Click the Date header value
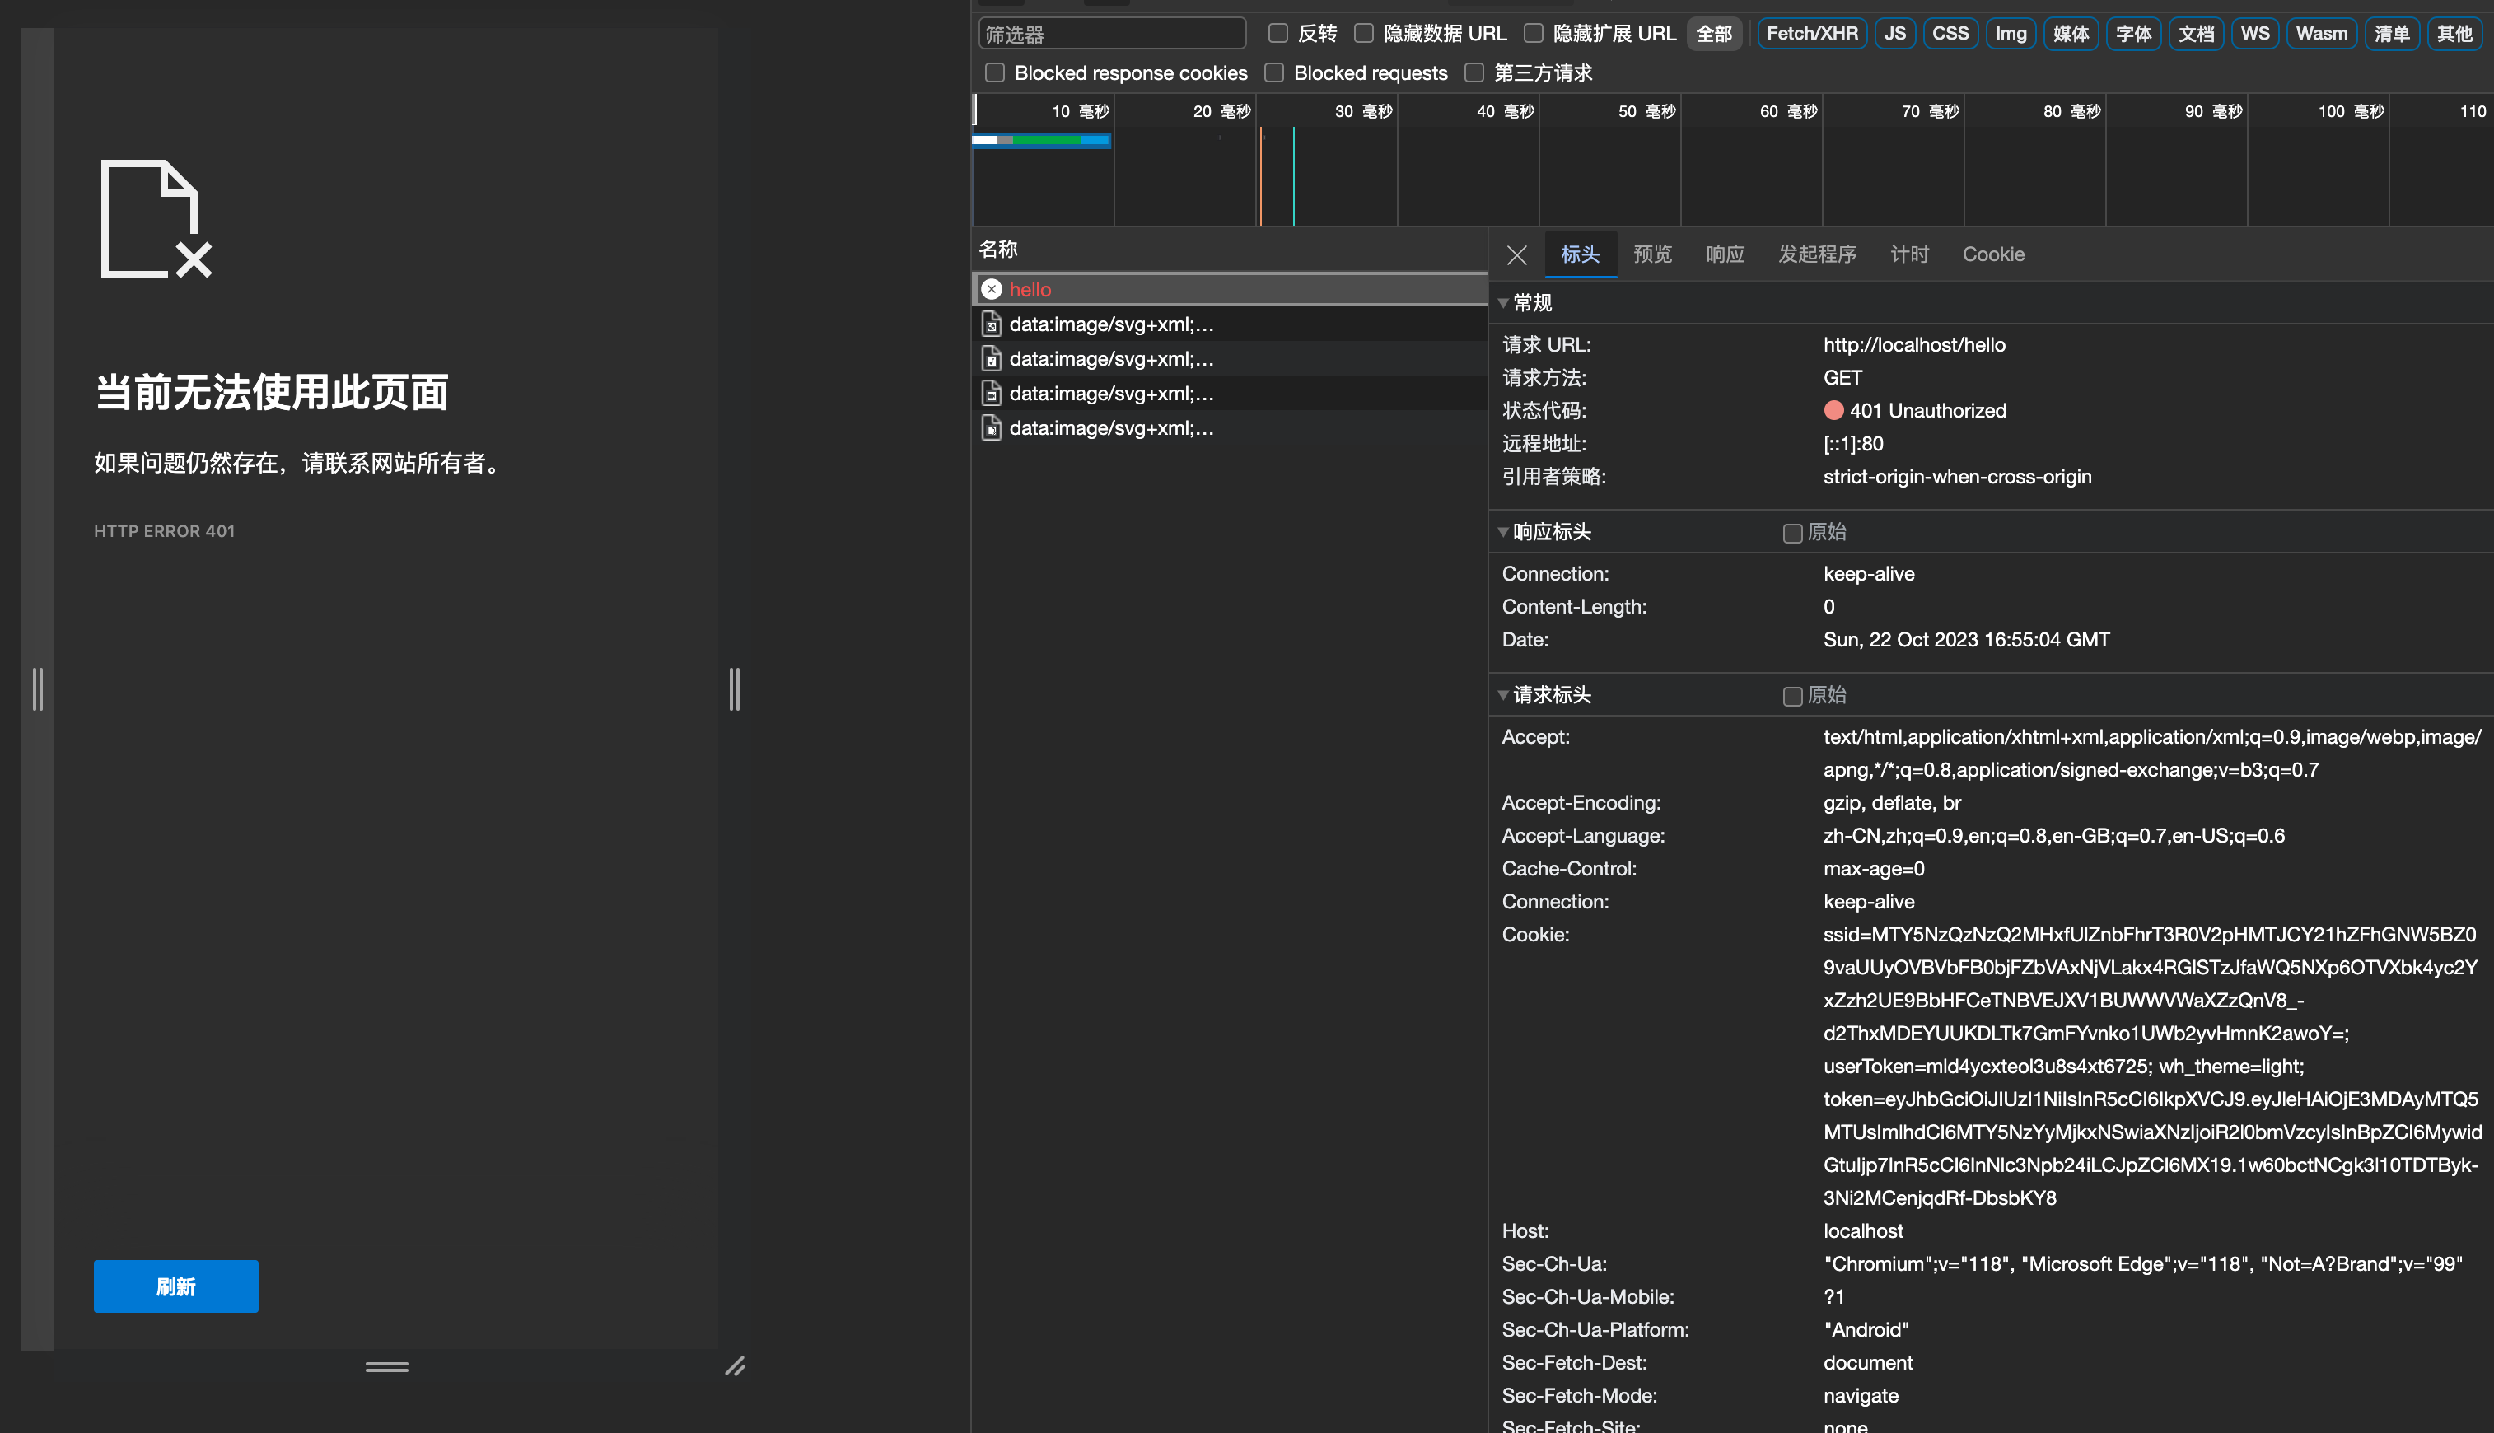The height and width of the screenshot is (1433, 2494). [1967, 640]
